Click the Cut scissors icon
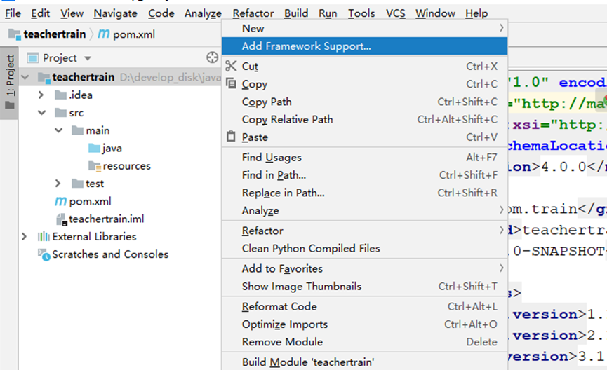 pos(231,66)
